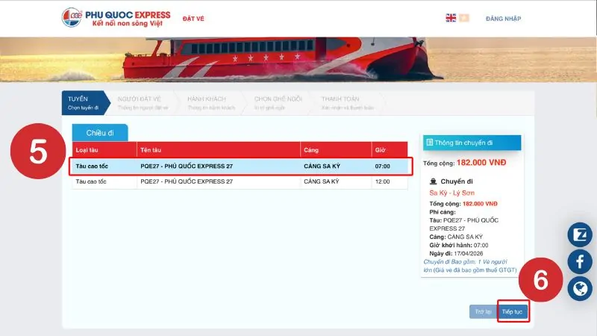Click the Tên tàu column header
The height and width of the screenshot is (336, 597).
pos(219,150)
